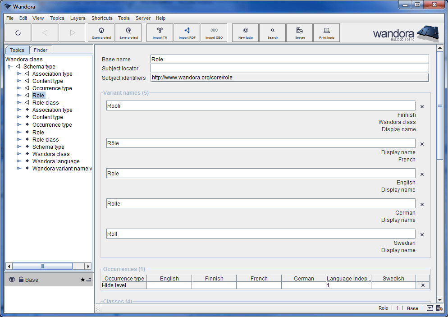This screenshot has height=317, width=448.
Task: Remove the French variant name Rôle
Action: (422, 143)
